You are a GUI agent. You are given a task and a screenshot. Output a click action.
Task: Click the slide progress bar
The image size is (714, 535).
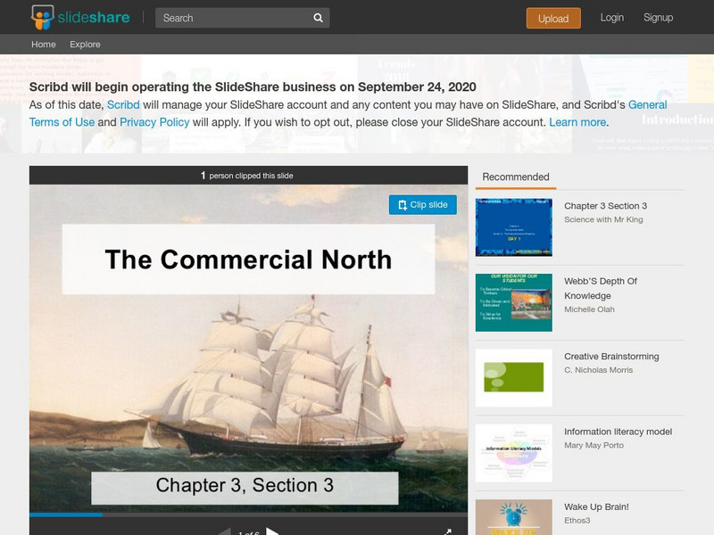click(x=248, y=514)
